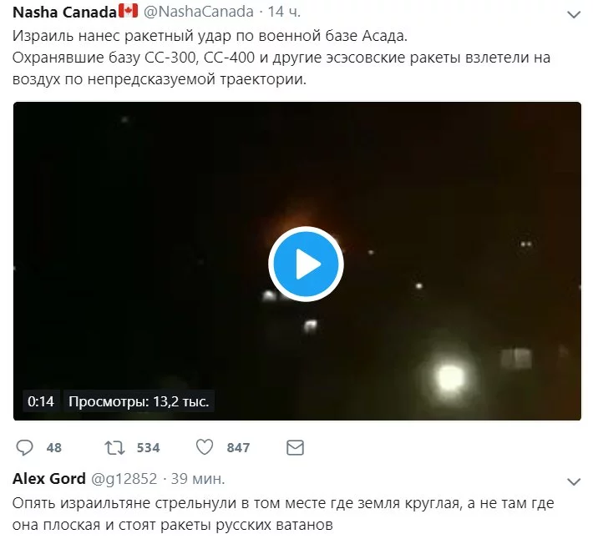Click the Просмотры 13,2 тыс. label
Screen dimensions: 593x539
[x=139, y=401]
